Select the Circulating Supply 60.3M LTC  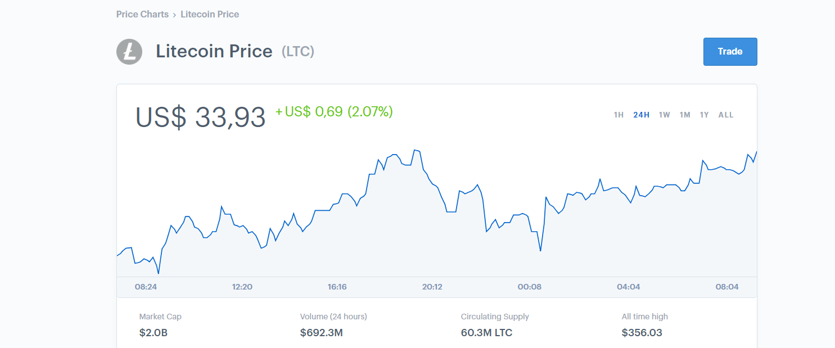(486, 333)
